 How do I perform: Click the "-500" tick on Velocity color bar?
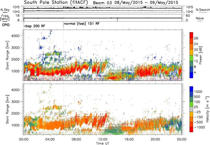[x=198, y=122]
